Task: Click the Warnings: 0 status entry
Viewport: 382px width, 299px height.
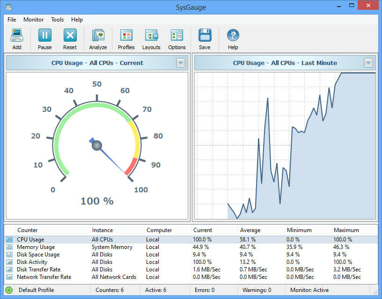Action: click(257, 290)
